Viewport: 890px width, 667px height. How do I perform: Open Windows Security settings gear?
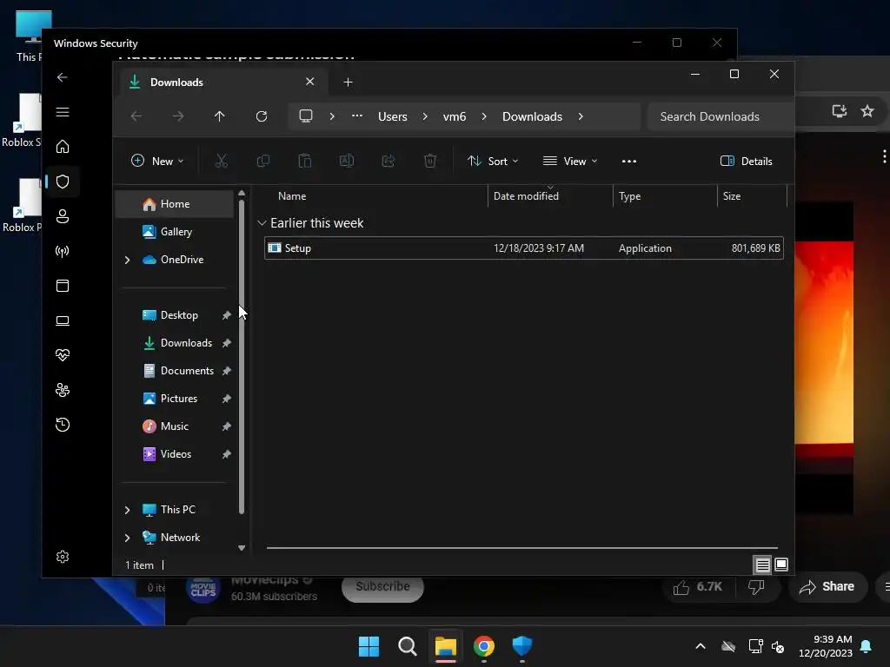[63, 557]
